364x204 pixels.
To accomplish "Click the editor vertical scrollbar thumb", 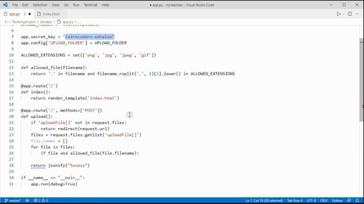I will tap(362, 80).
